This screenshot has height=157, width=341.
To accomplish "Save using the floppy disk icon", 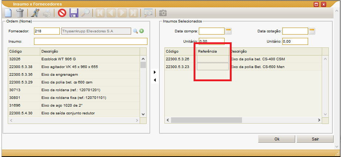I will 74,13.
